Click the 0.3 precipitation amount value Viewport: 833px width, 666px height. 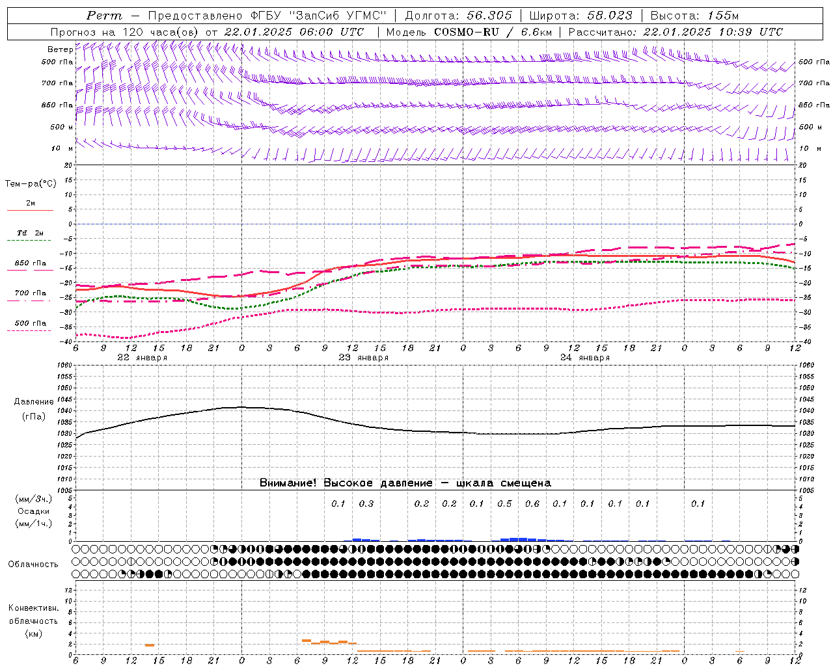tap(366, 503)
